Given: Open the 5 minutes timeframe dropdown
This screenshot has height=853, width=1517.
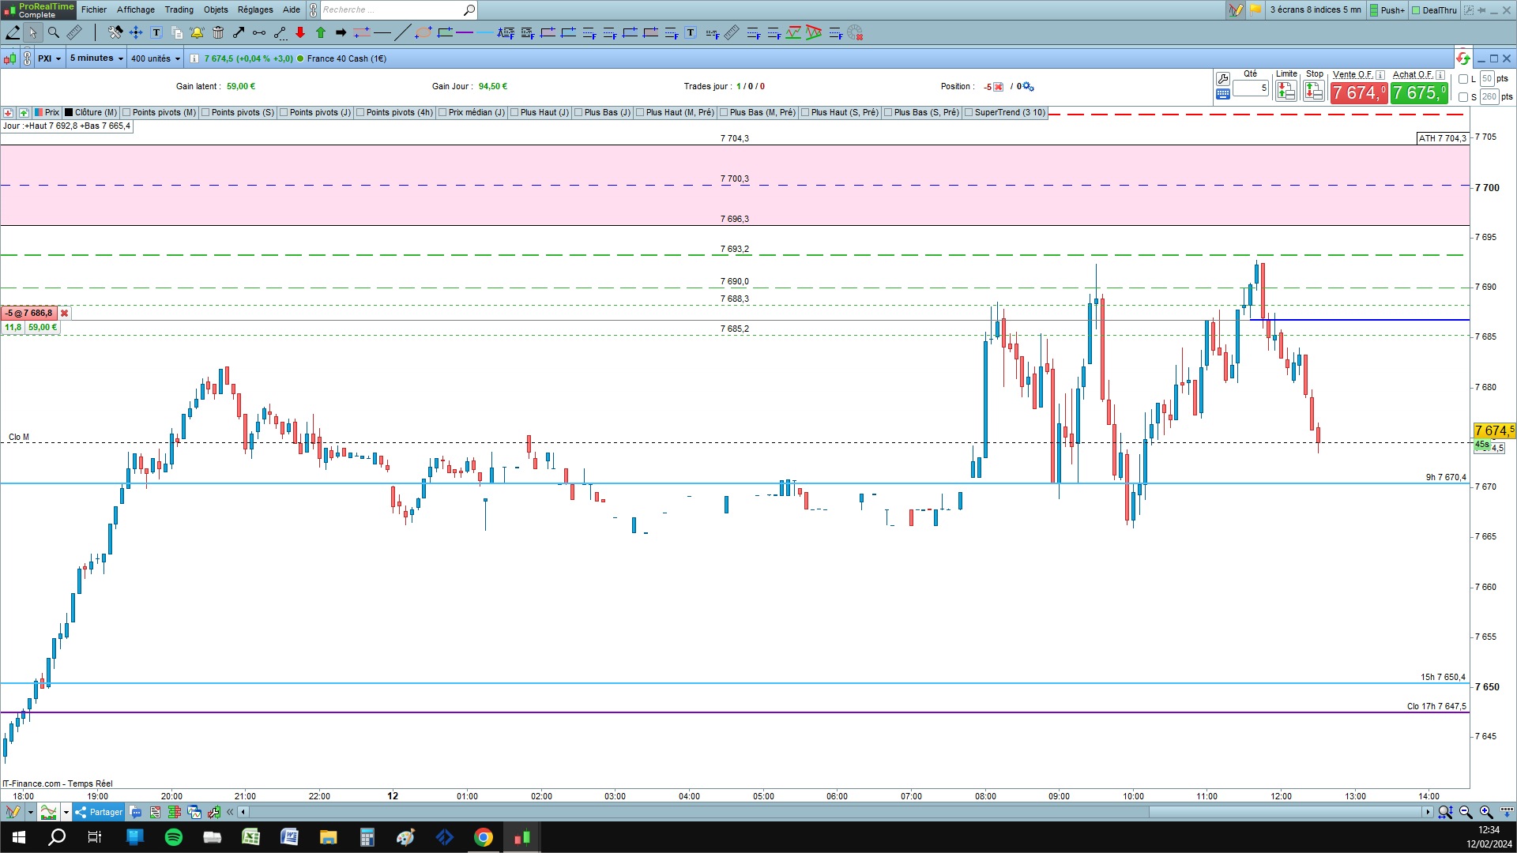Looking at the screenshot, I should tap(96, 58).
